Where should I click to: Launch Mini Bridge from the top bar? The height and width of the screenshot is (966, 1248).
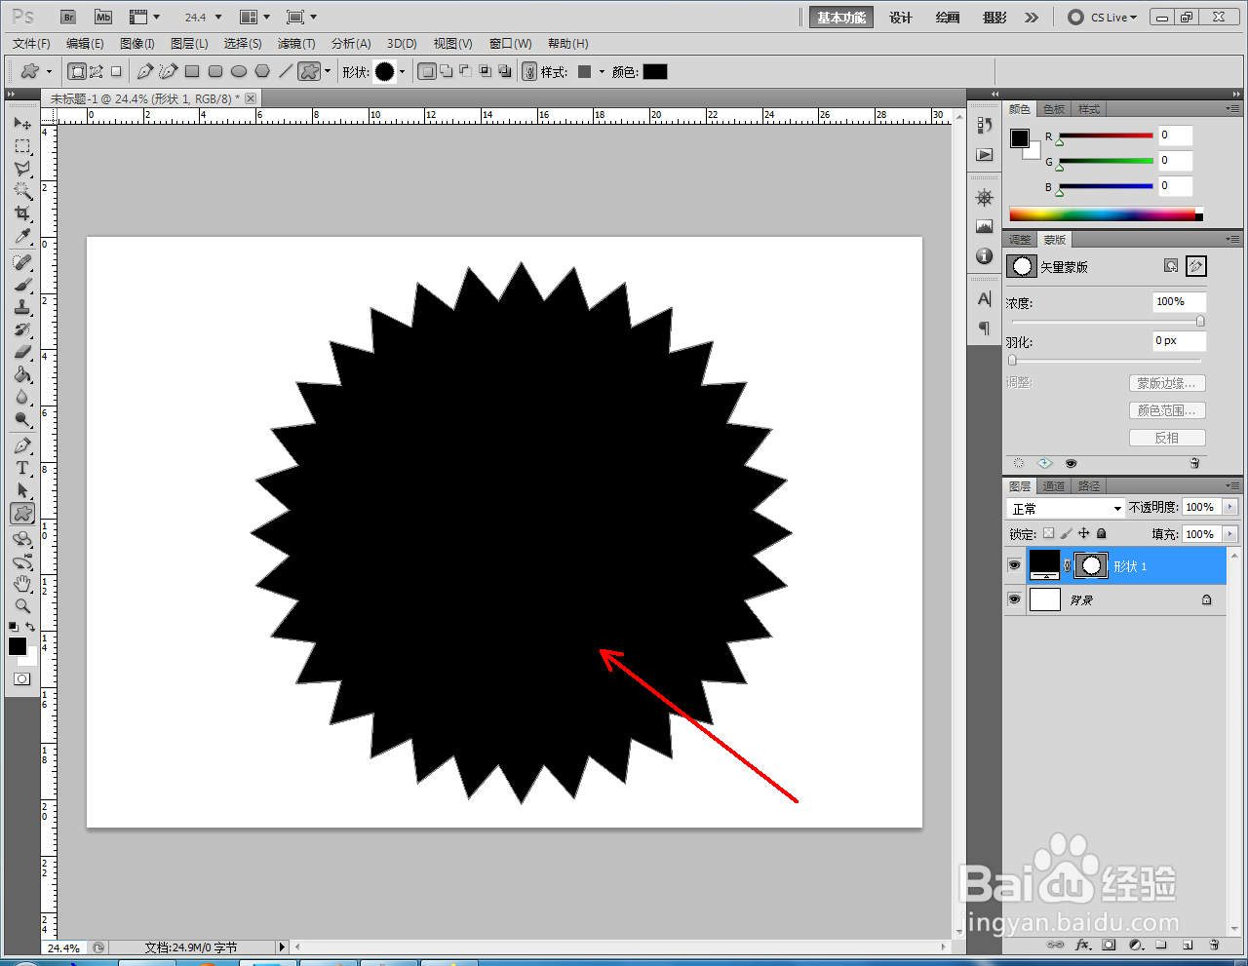[x=103, y=18]
